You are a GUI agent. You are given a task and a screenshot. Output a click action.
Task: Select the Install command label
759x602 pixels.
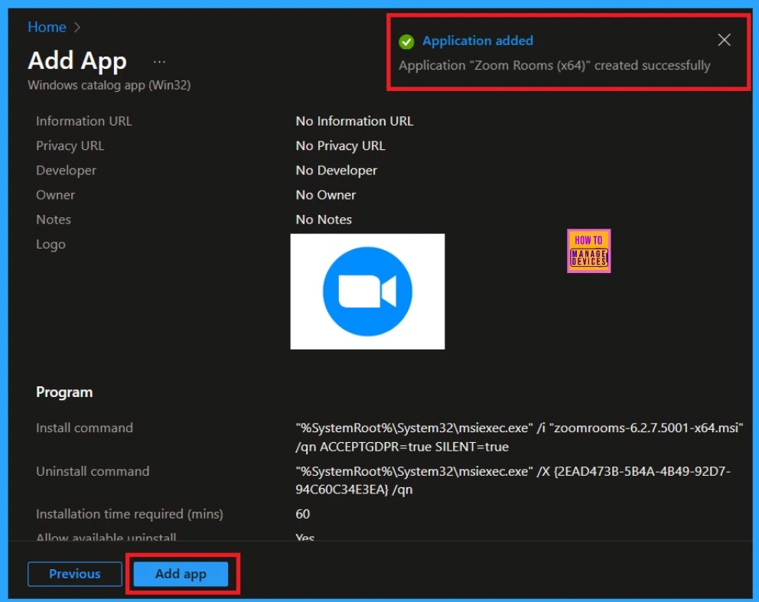pyautogui.click(x=84, y=428)
